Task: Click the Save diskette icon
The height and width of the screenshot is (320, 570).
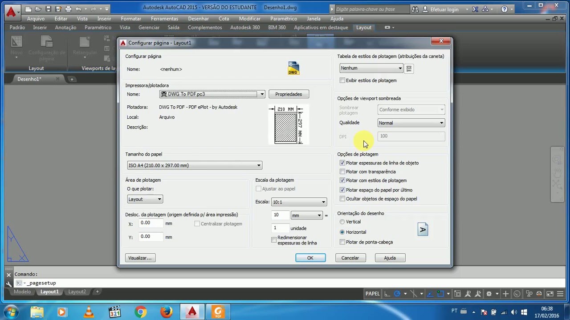Action: [48, 8]
